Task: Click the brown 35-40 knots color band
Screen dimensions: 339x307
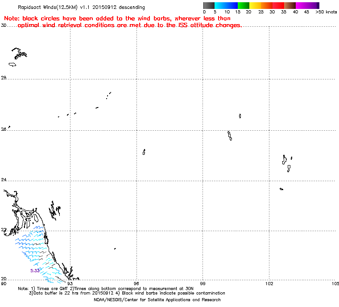Action: click(x=289, y=5)
